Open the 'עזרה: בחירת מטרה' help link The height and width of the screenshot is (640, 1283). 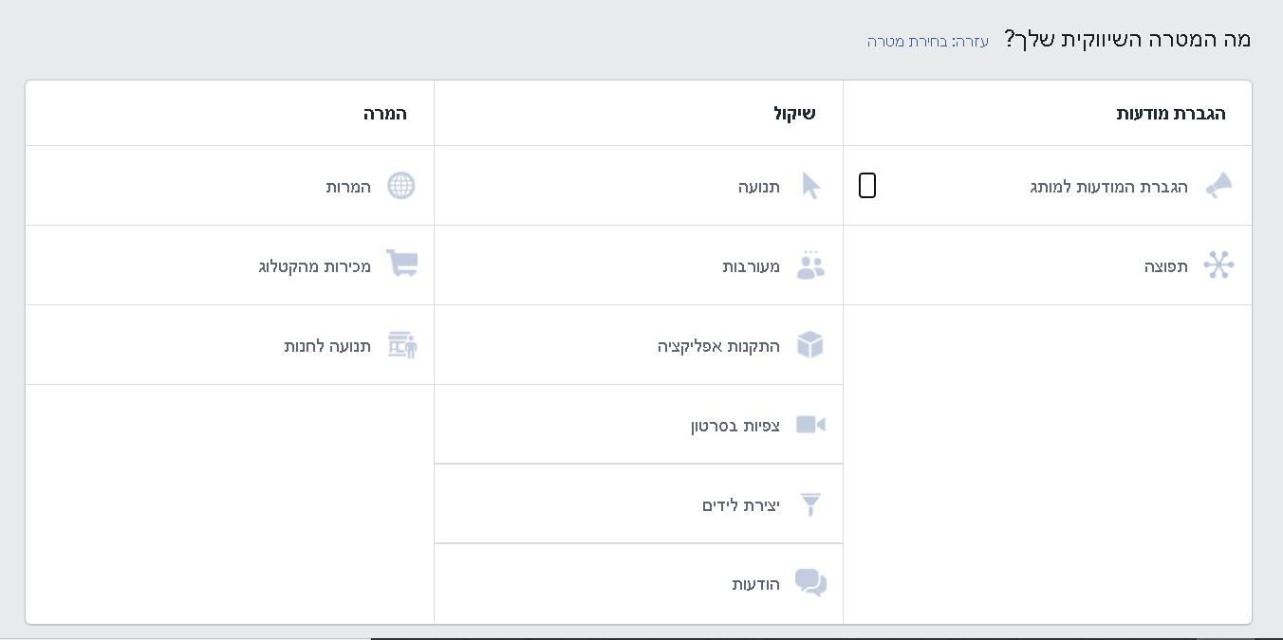[928, 42]
